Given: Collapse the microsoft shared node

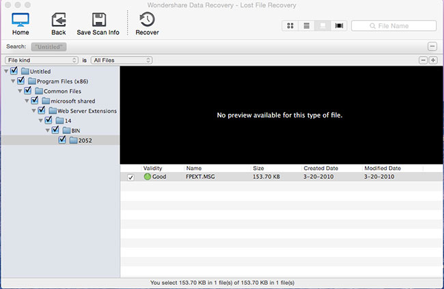Looking at the screenshot, I should click(x=27, y=100).
